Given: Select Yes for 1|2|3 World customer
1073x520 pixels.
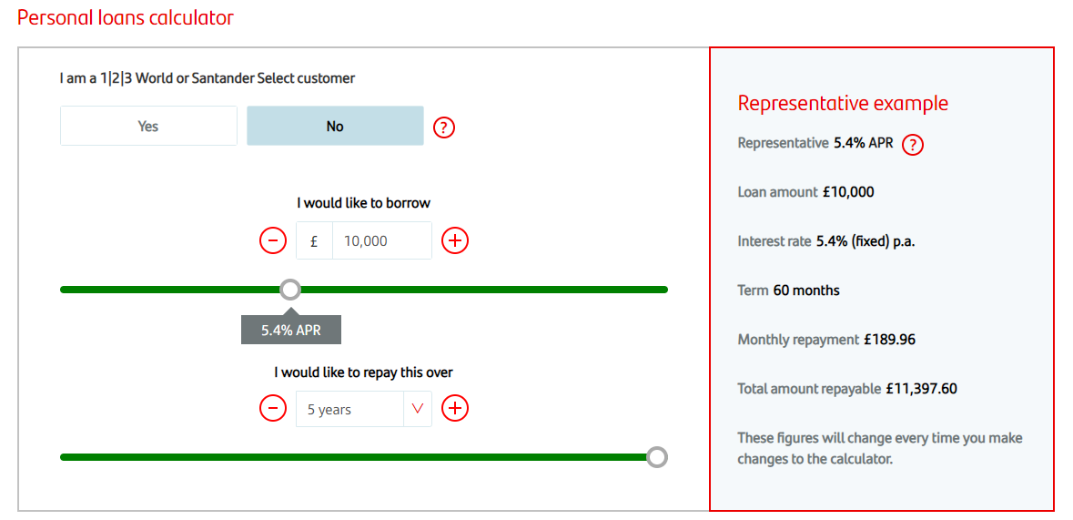Looking at the screenshot, I should pyautogui.click(x=148, y=126).
